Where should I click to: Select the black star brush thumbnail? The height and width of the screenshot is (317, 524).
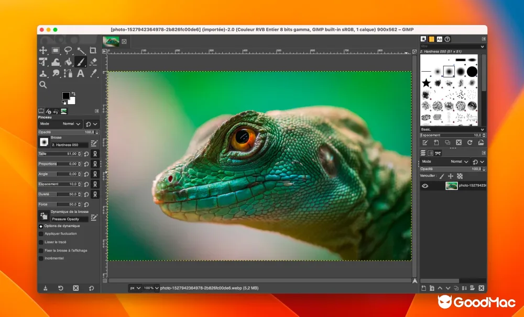[426, 83]
